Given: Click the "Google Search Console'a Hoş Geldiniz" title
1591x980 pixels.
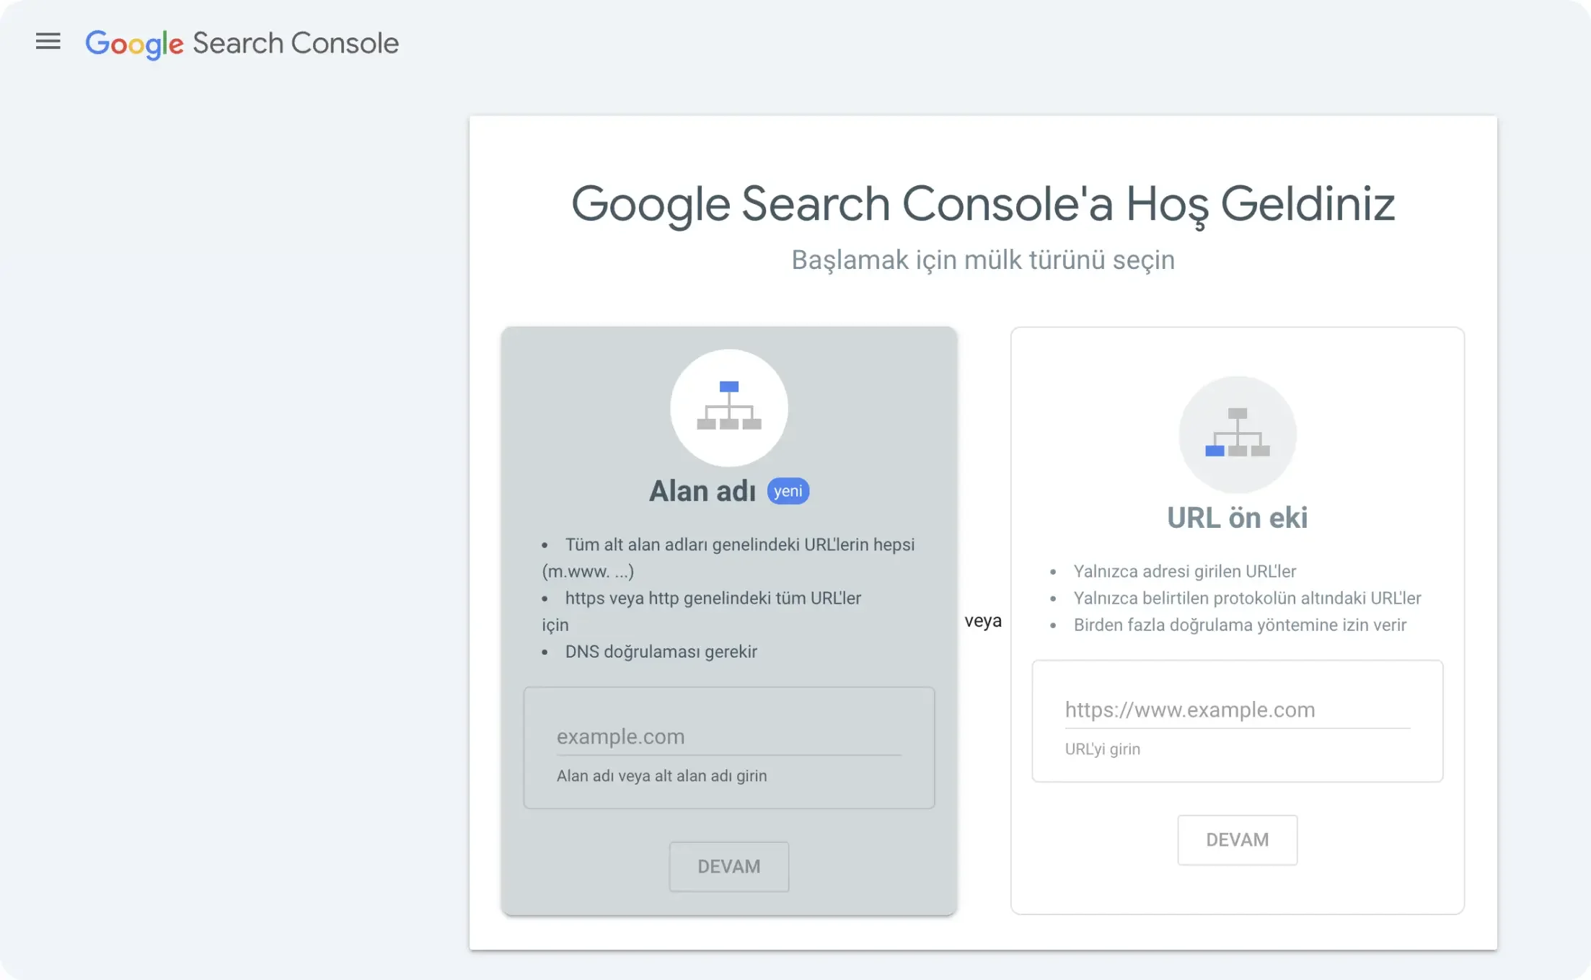Looking at the screenshot, I should coord(983,203).
